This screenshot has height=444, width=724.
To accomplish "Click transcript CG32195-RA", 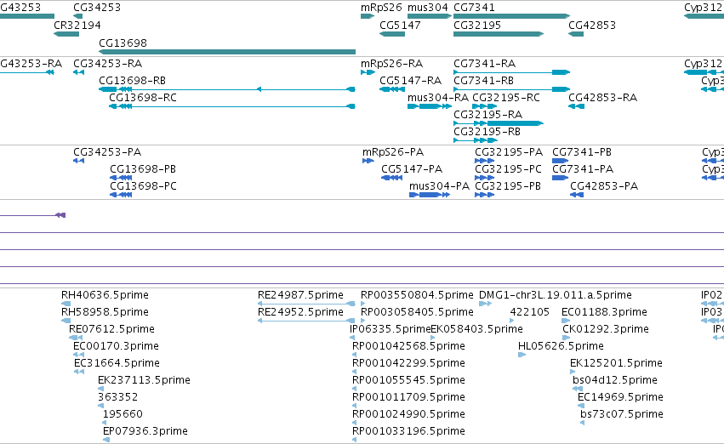I will [x=488, y=115].
